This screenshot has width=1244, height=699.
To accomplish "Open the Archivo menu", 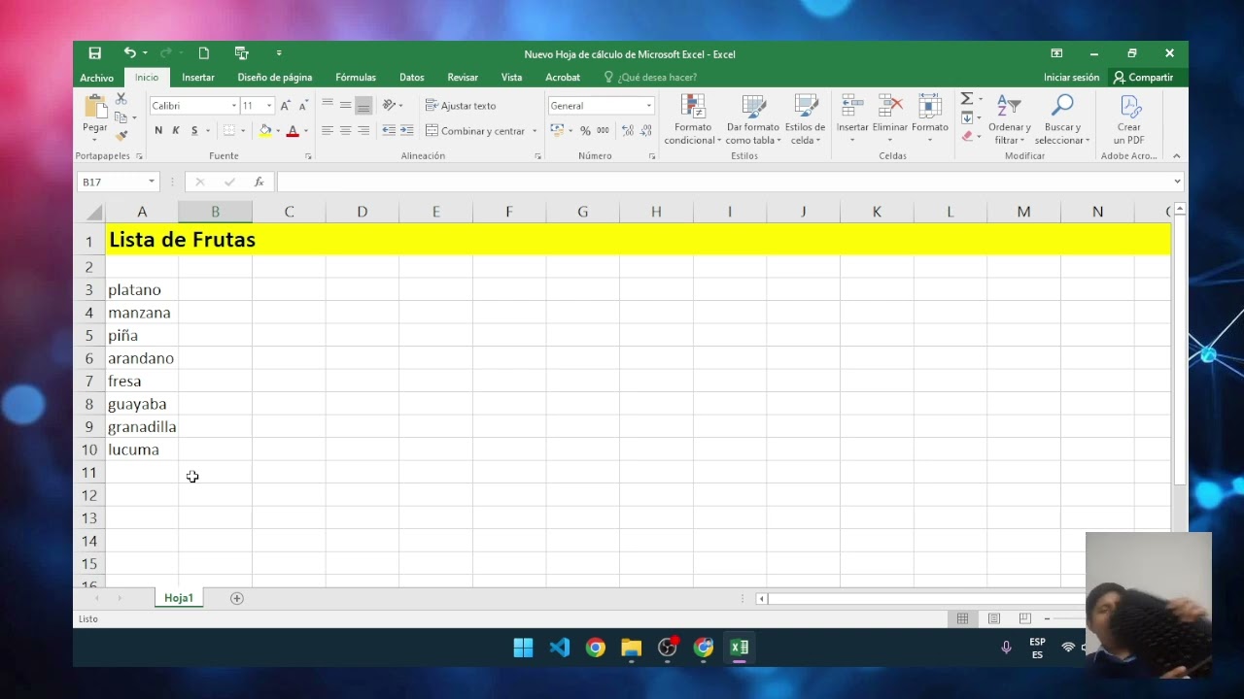I will coord(96,78).
